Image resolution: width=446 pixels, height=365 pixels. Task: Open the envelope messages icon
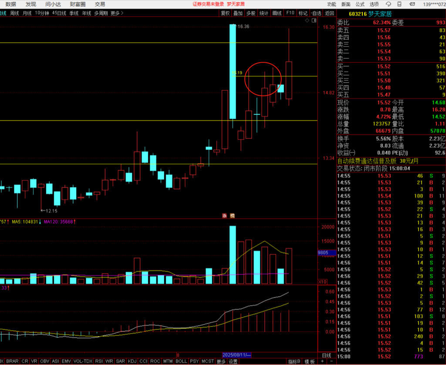[412, 4]
